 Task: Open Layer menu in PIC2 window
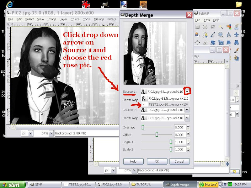63,19
